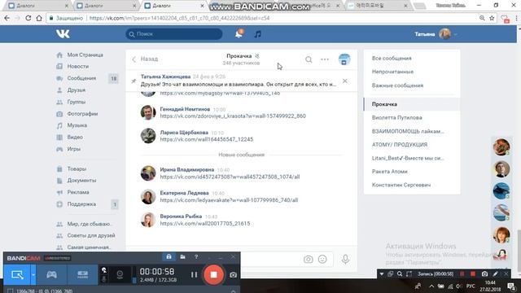Screen dimensions: 521x293
Task: Open the link posted by Вероника Рыбка
Action: pyautogui.click(x=205, y=224)
